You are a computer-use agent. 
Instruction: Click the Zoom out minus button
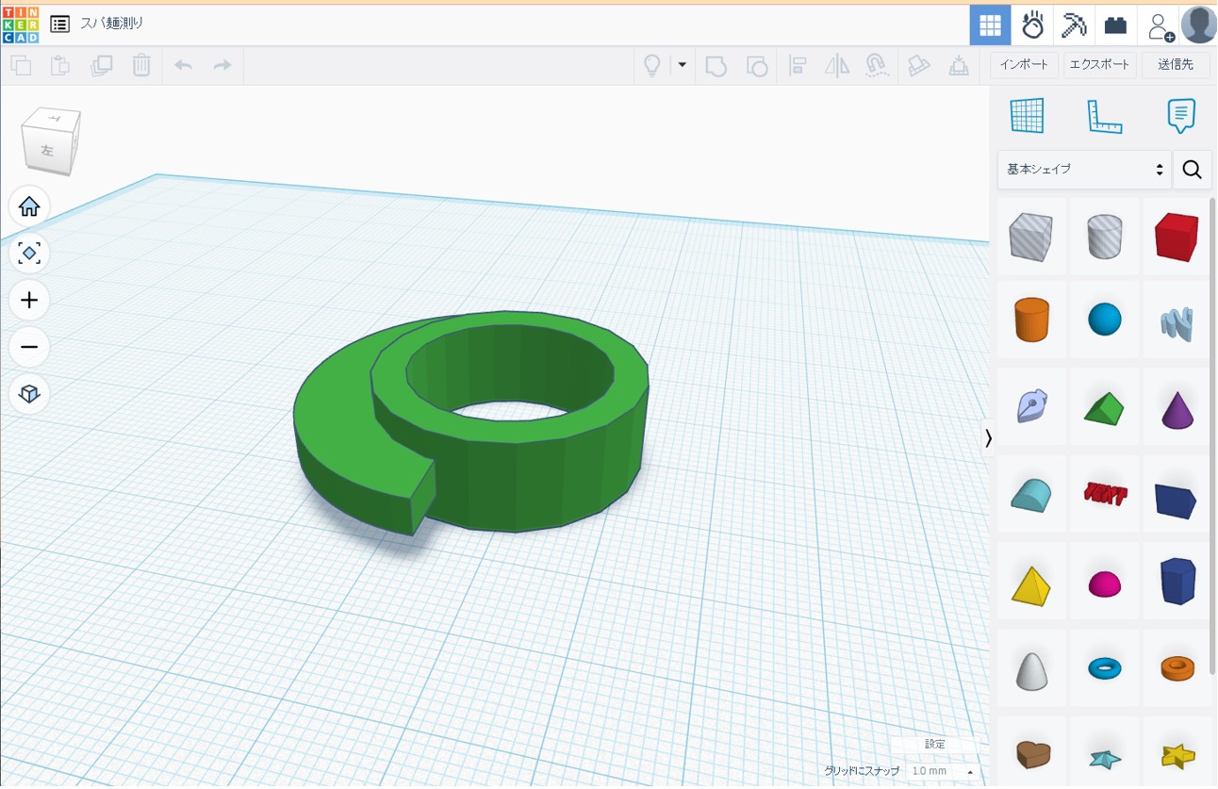(x=29, y=347)
